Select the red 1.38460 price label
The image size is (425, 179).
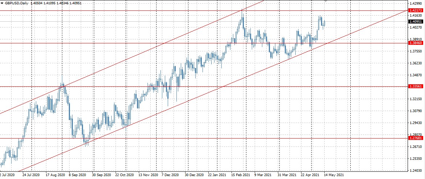416,43
